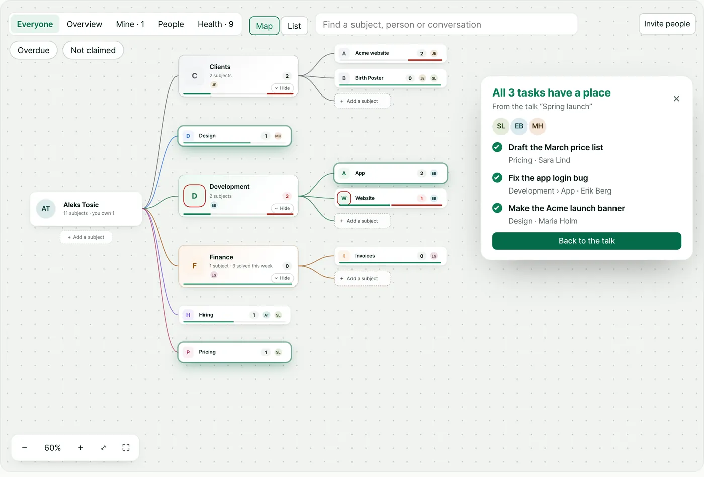Click the SL avatar in the tasks panel
The width and height of the screenshot is (704, 477).
point(501,126)
